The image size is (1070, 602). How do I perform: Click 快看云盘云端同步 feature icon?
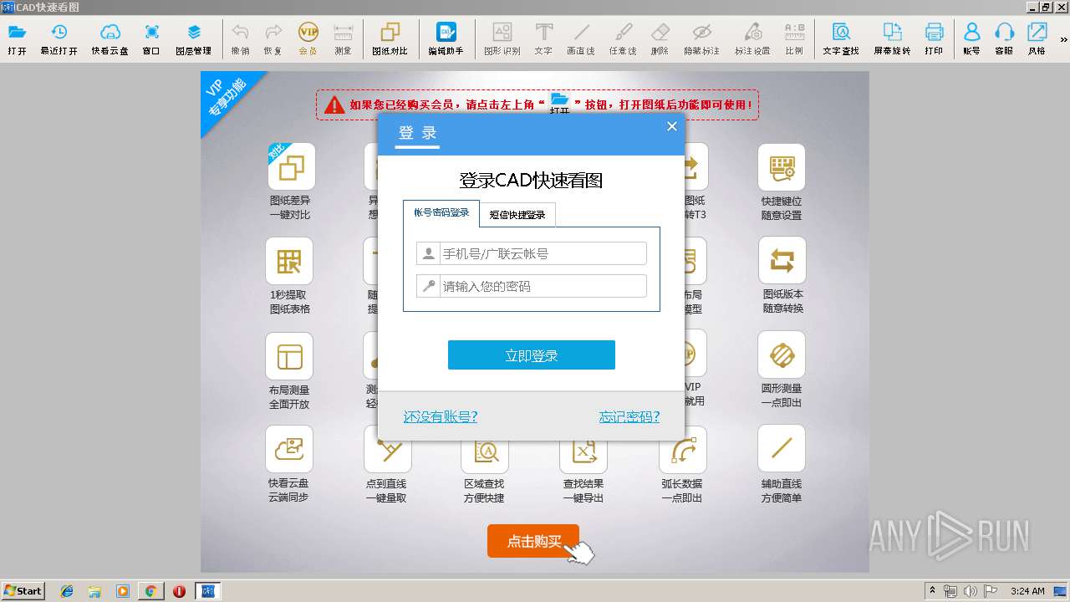point(289,449)
